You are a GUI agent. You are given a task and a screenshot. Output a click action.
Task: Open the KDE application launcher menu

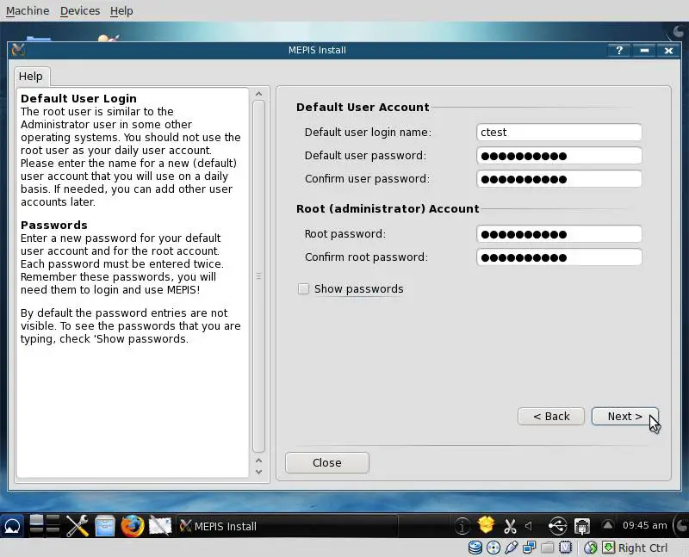pyautogui.click(x=12, y=526)
